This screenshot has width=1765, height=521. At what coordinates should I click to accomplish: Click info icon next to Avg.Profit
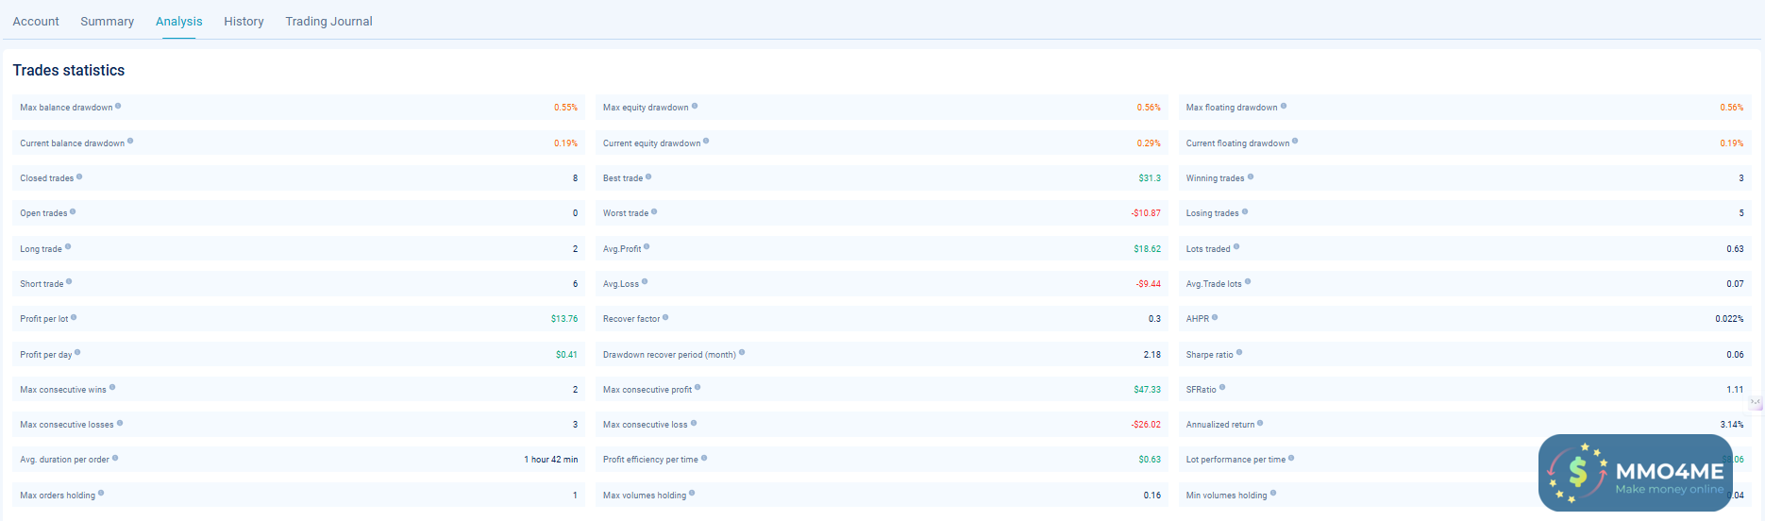click(x=647, y=247)
